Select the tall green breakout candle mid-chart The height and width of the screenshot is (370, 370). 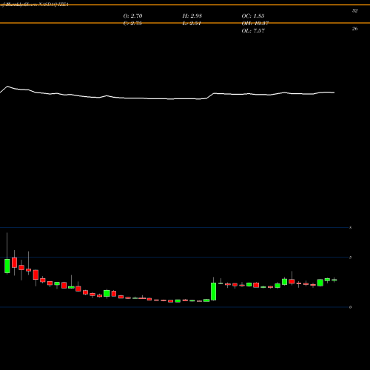point(213,292)
